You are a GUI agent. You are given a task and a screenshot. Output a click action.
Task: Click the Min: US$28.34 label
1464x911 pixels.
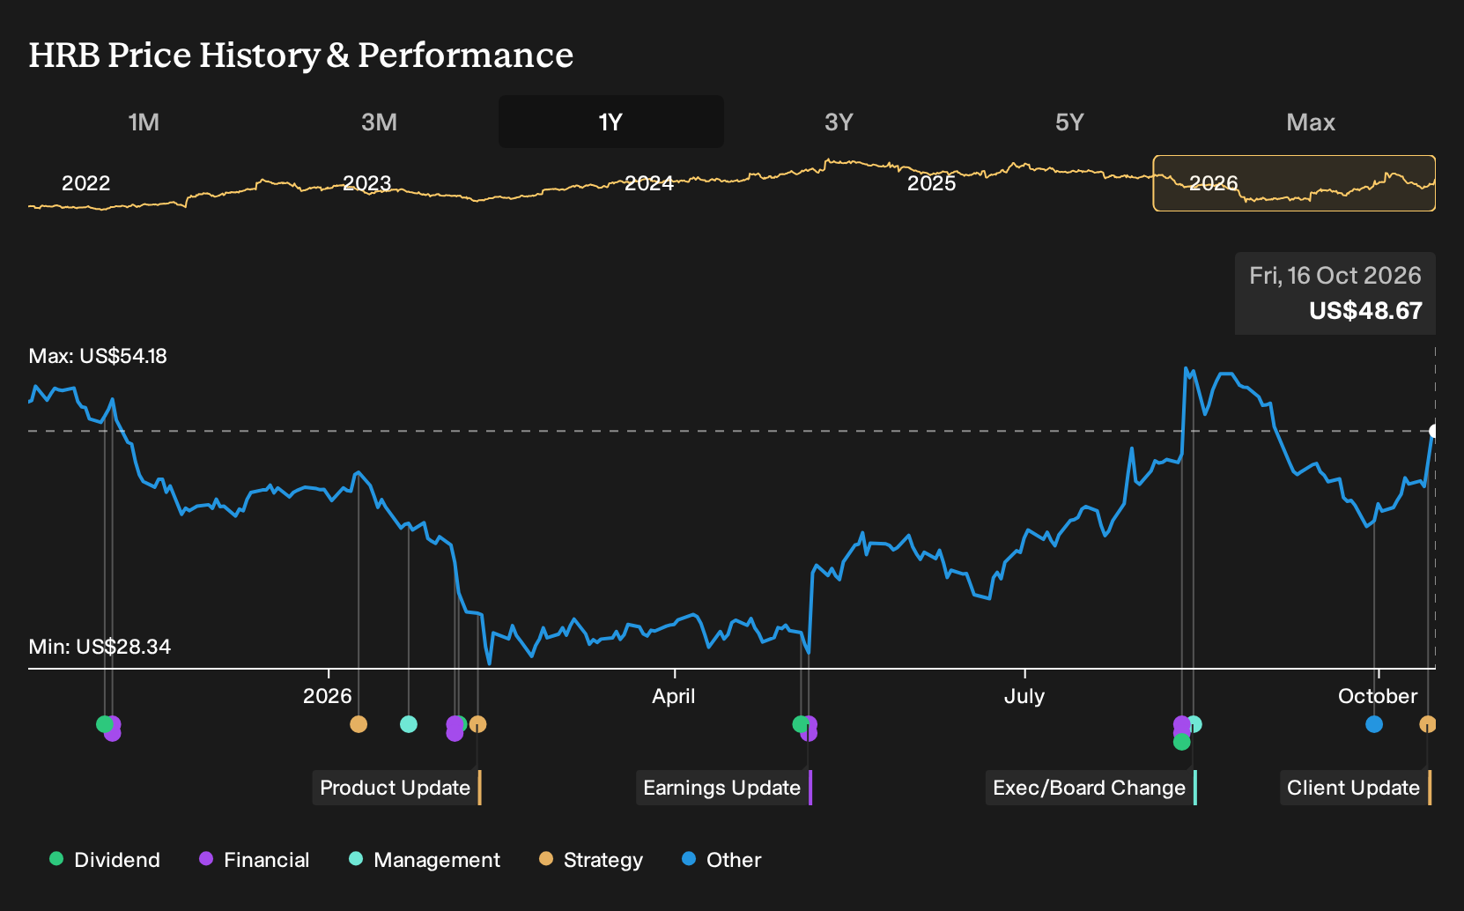(100, 647)
